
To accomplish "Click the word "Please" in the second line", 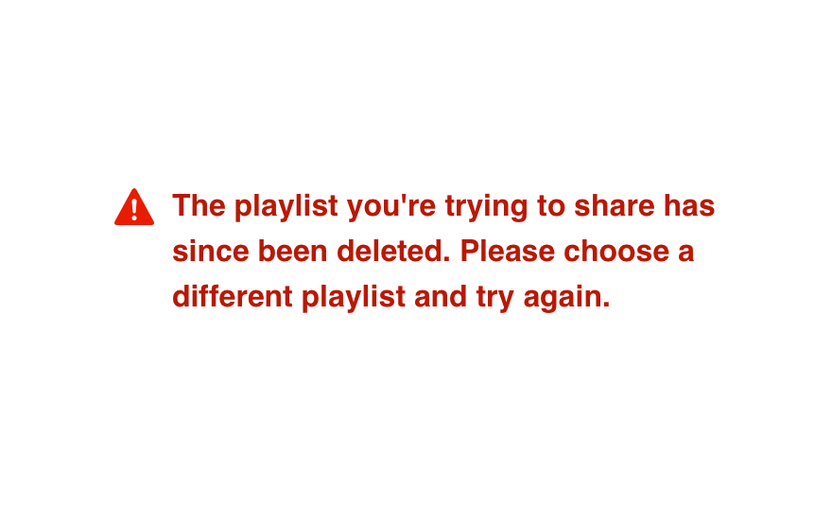I will point(508,251).
